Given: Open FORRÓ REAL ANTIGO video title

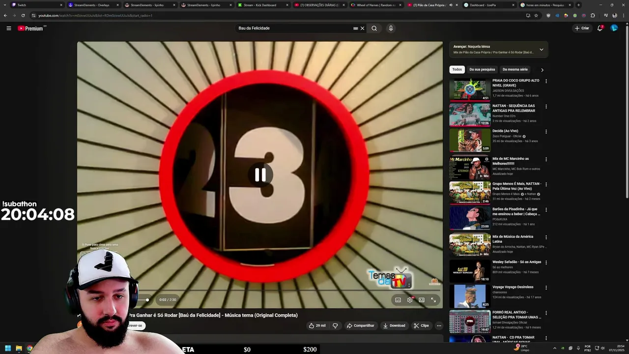Looking at the screenshot, I should (x=516, y=315).
